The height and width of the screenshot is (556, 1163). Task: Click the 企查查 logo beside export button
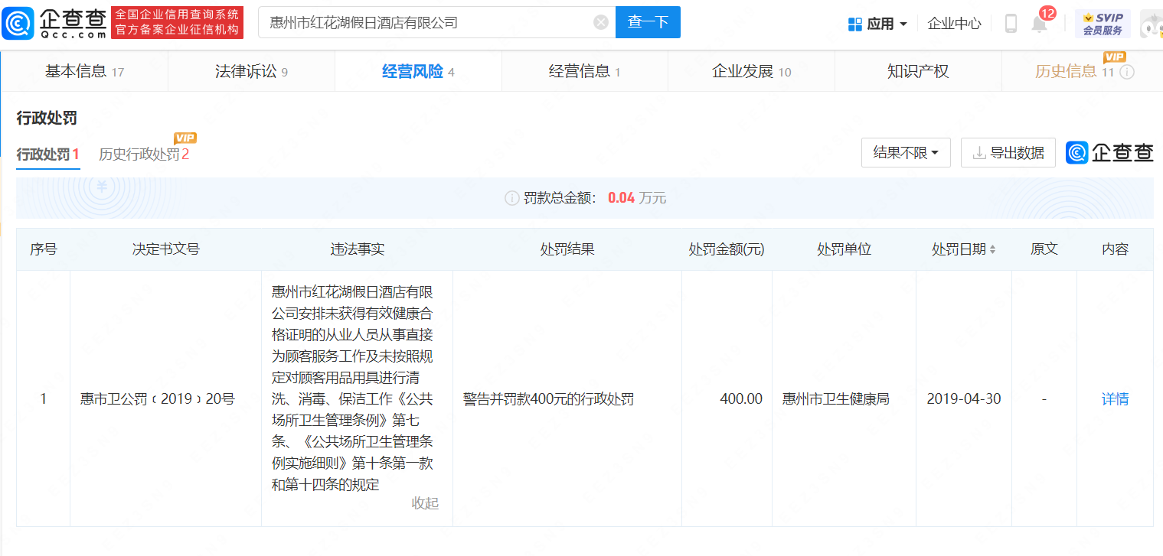[x=1109, y=153]
